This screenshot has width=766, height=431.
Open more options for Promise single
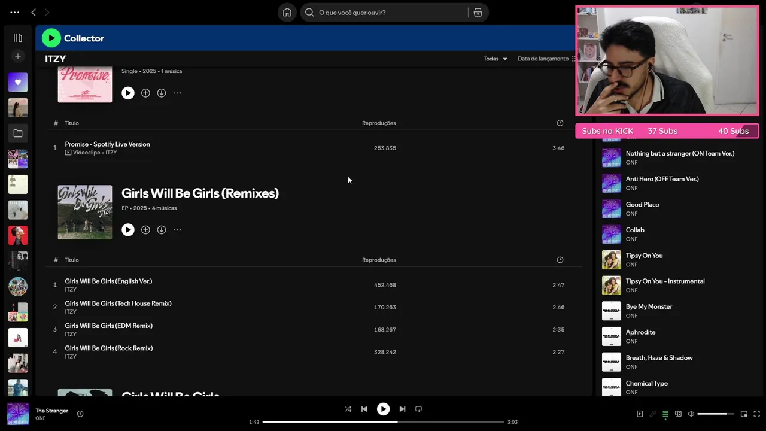pyautogui.click(x=178, y=93)
